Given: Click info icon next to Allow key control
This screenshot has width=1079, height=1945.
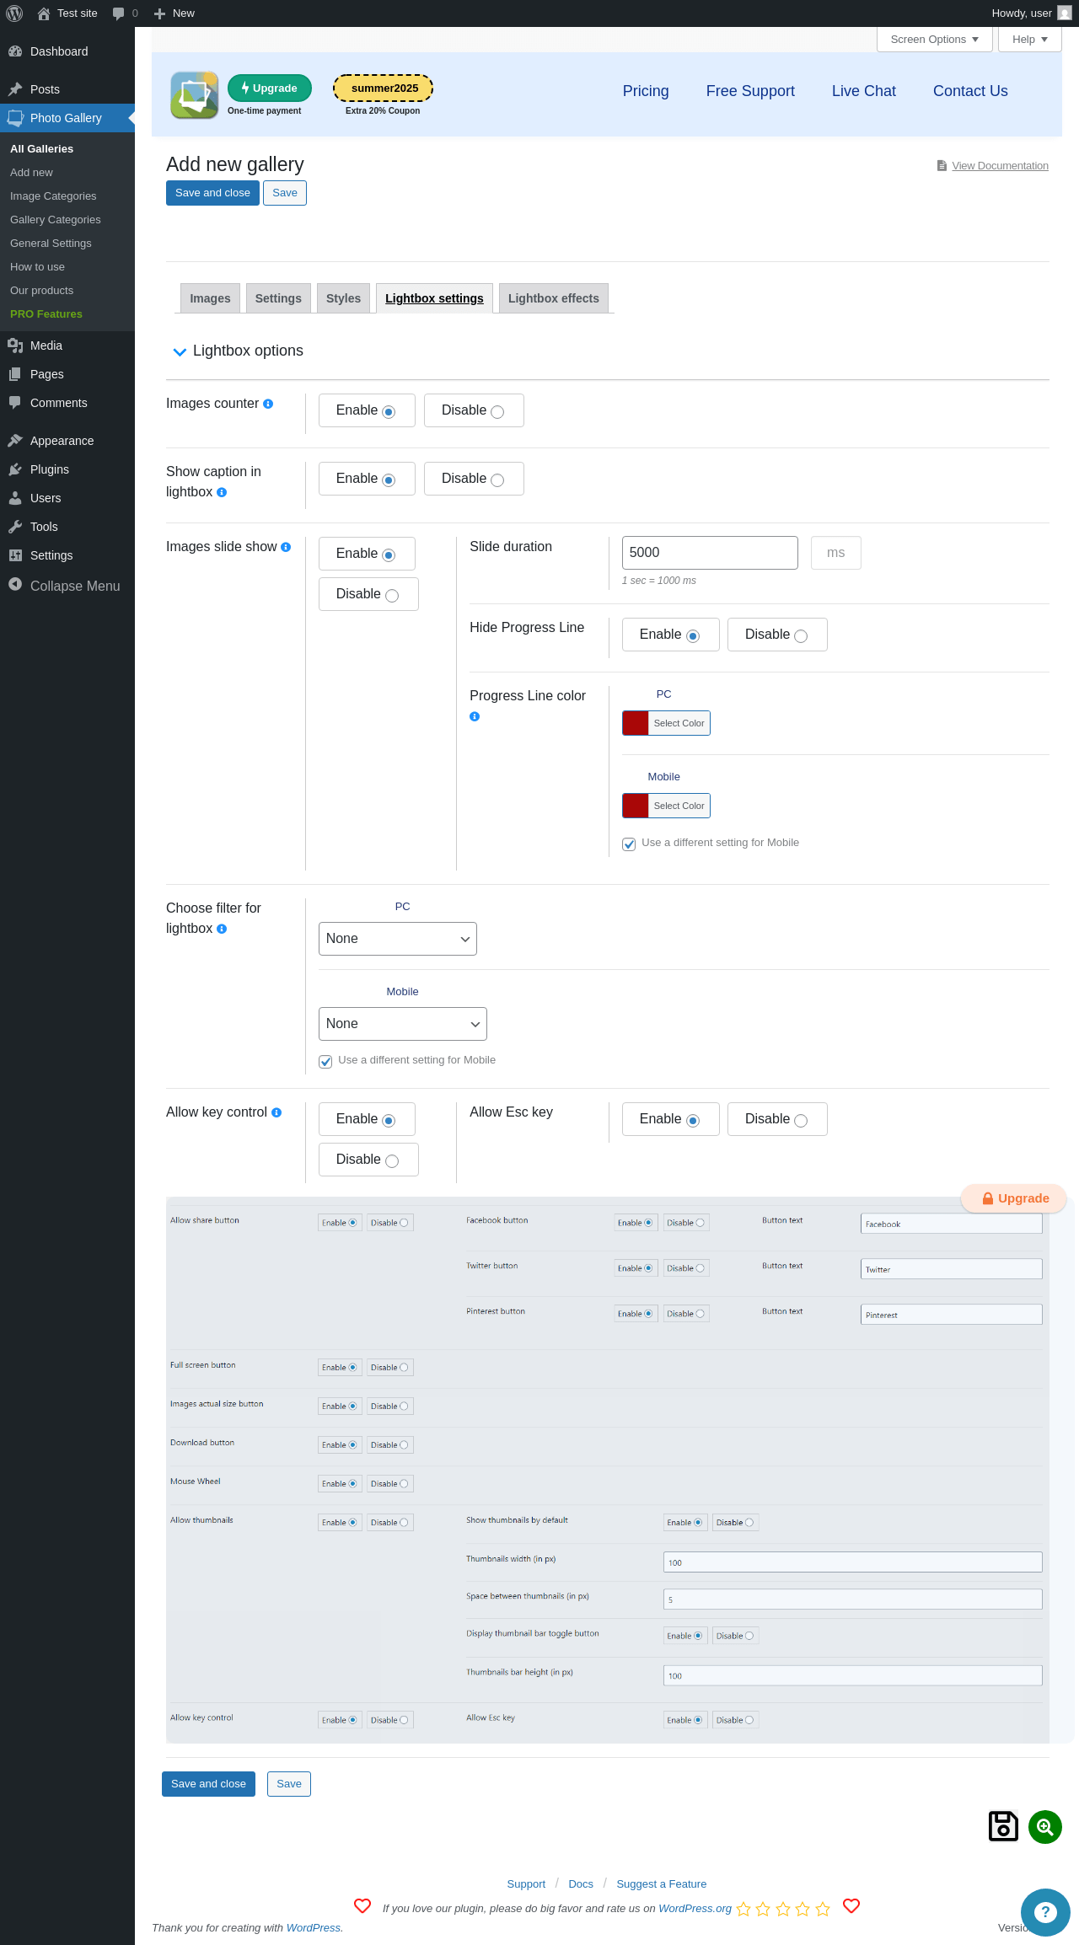Looking at the screenshot, I should tap(276, 1112).
